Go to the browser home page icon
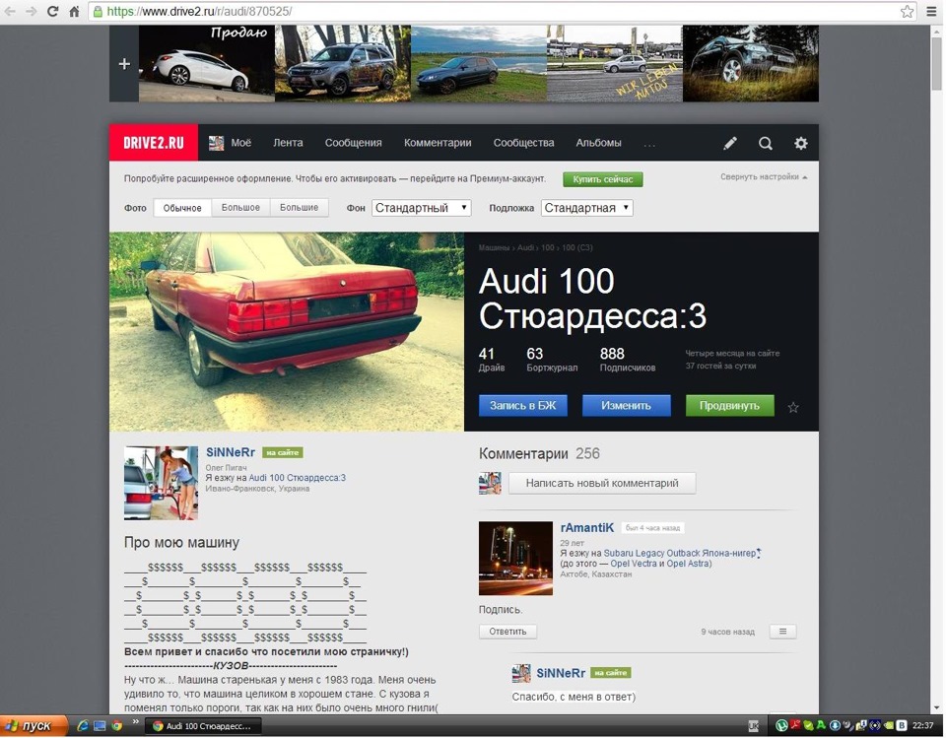The width and height of the screenshot is (946, 738). (x=74, y=12)
